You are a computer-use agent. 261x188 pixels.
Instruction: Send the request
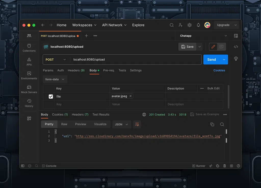coord(212,60)
